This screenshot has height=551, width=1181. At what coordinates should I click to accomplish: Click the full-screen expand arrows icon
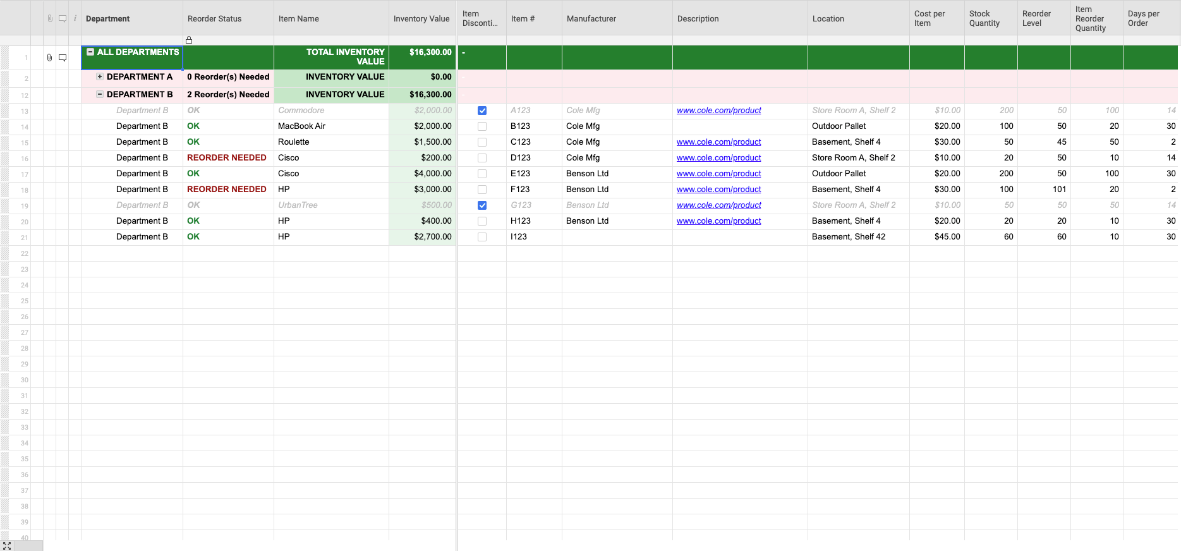pos(7,545)
